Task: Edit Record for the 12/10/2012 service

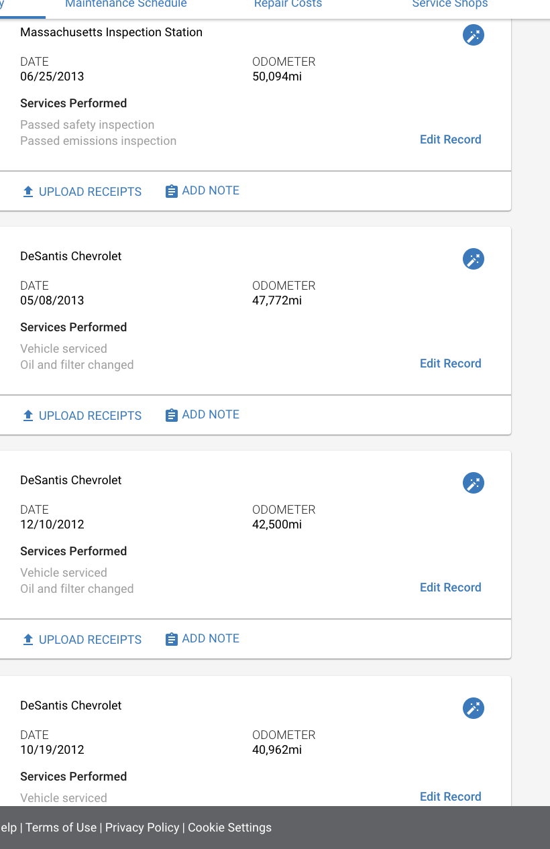Action: 451,587
